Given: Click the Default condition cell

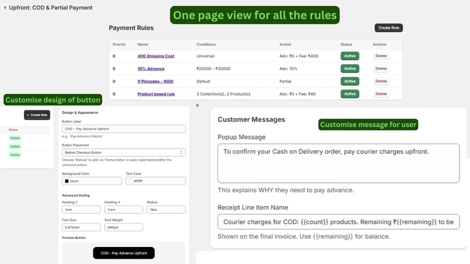Looking at the screenshot, I should pyautogui.click(x=203, y=82).
